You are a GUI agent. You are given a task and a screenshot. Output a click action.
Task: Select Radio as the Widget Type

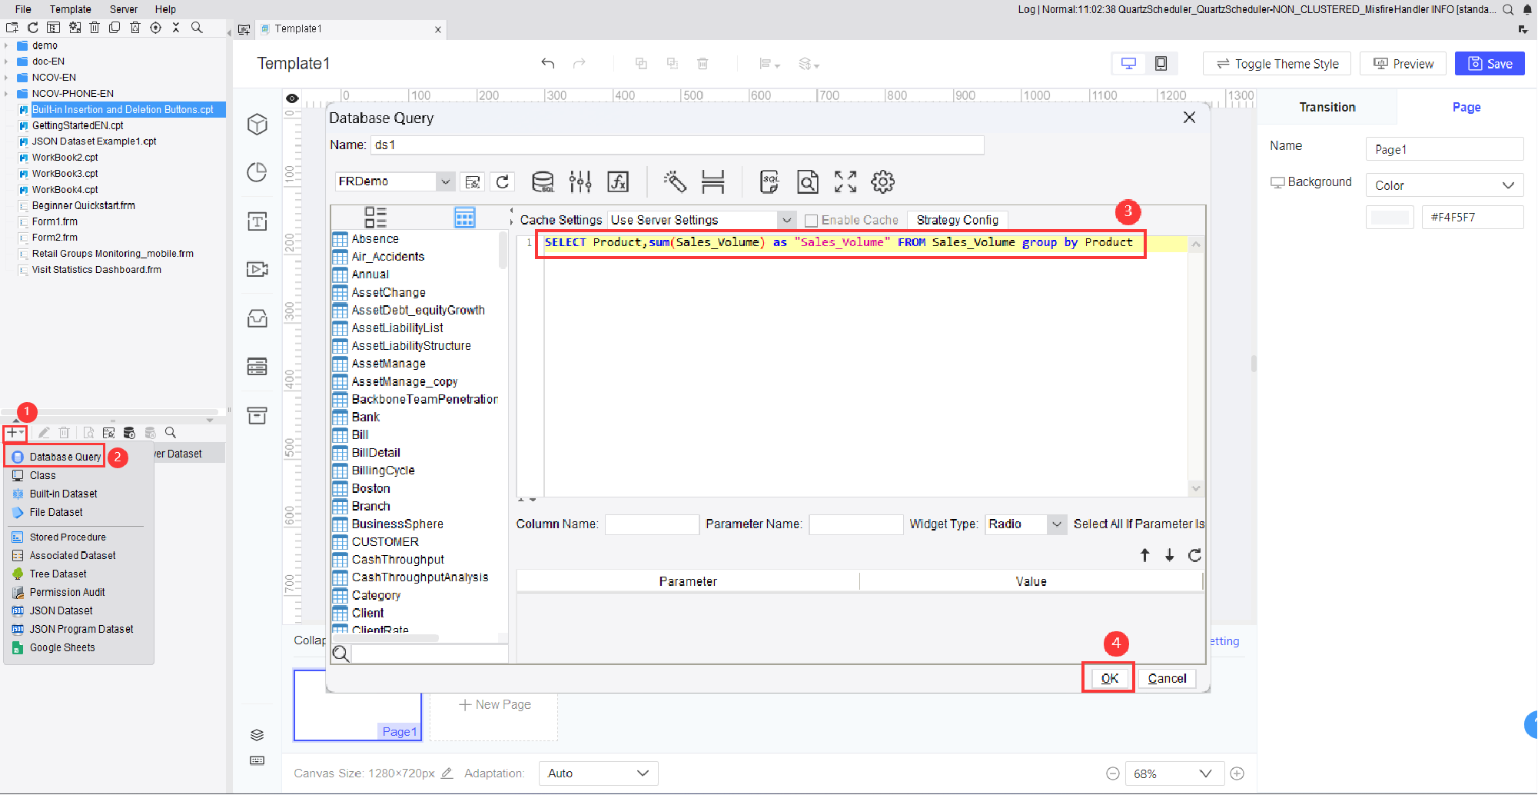[x=1025, y=524]
